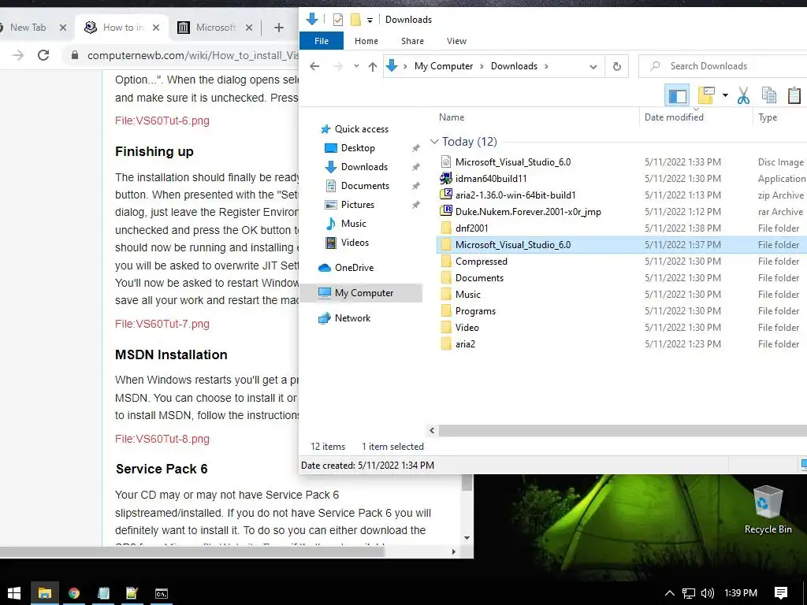
Task: Click the Copy icon in toolbar
Action: click(768, 95)
